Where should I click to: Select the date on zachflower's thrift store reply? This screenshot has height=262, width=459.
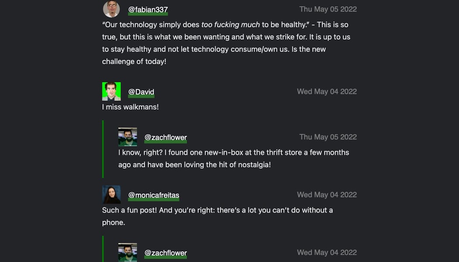pyautogui.click(x=328, y=137)
